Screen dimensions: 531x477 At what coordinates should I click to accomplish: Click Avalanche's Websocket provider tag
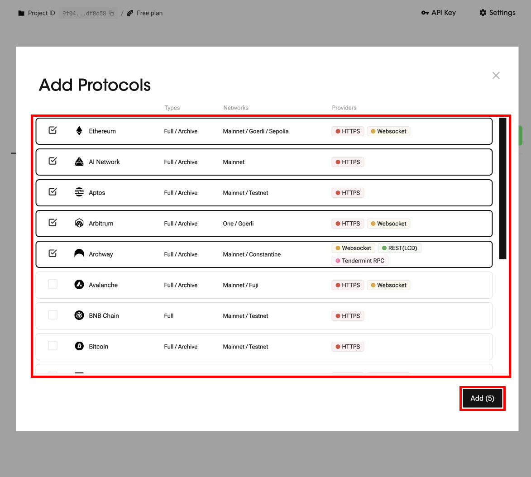point(388,286)
